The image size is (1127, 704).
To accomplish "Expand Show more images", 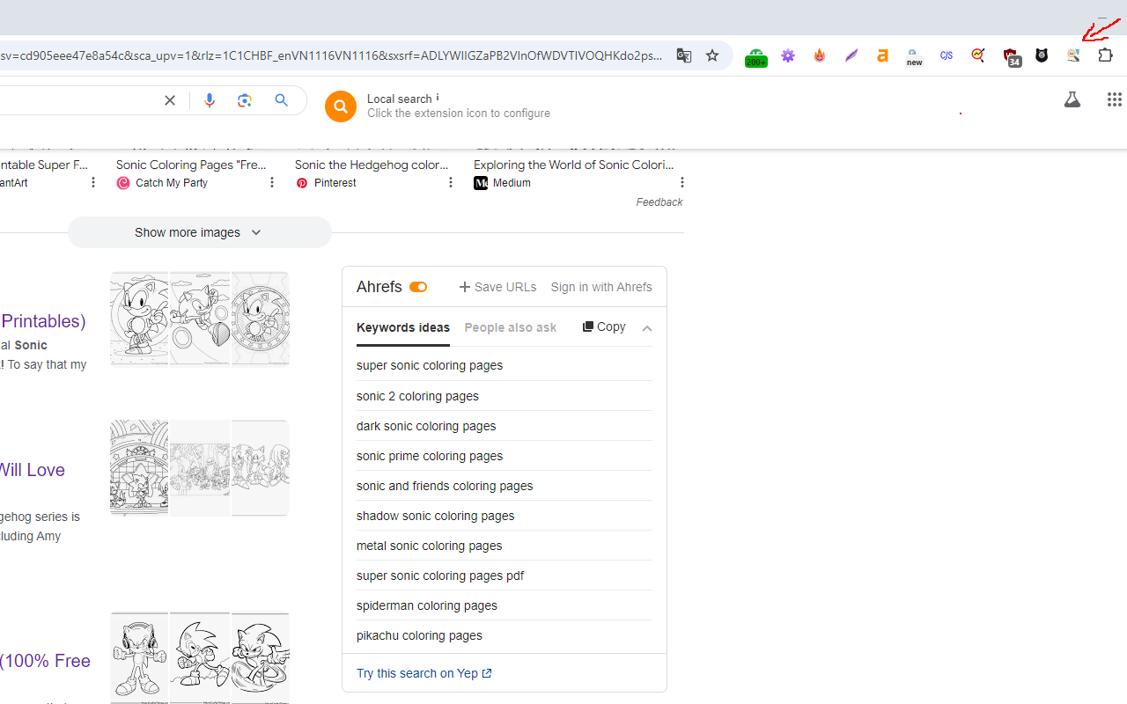I will point(198,231).
